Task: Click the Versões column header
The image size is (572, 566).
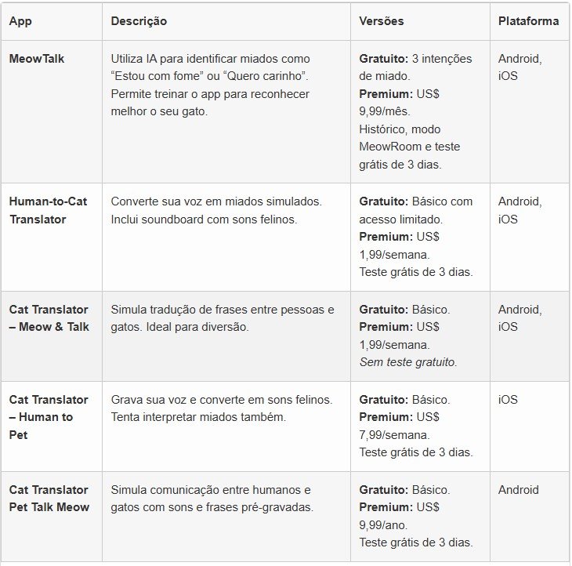Action: click(x=382, y=21)
